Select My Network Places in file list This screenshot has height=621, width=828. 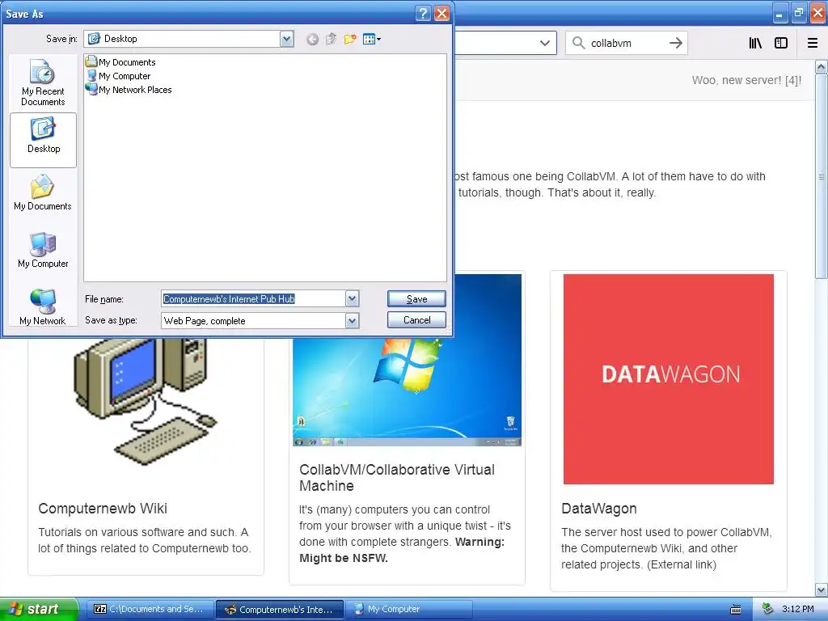[129, 90]
